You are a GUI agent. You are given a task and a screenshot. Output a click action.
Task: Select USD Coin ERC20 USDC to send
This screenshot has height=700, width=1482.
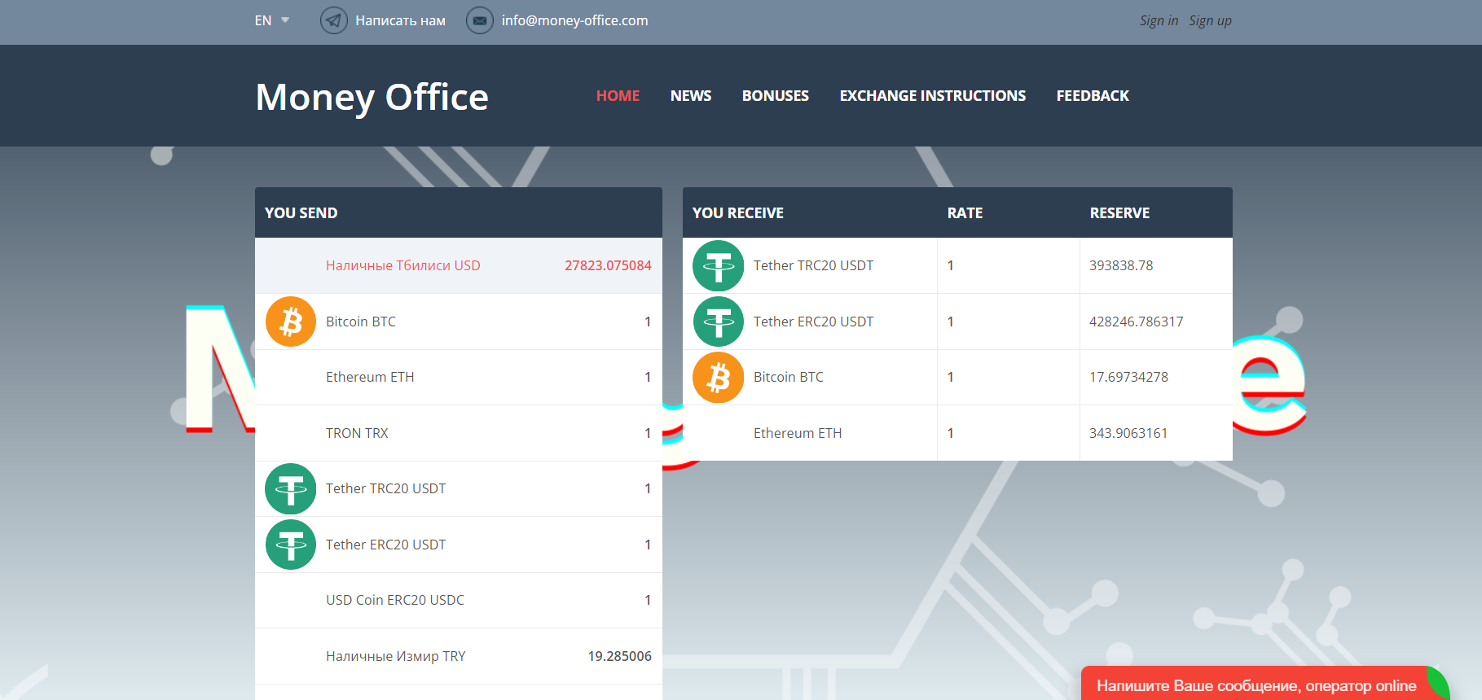395,600
